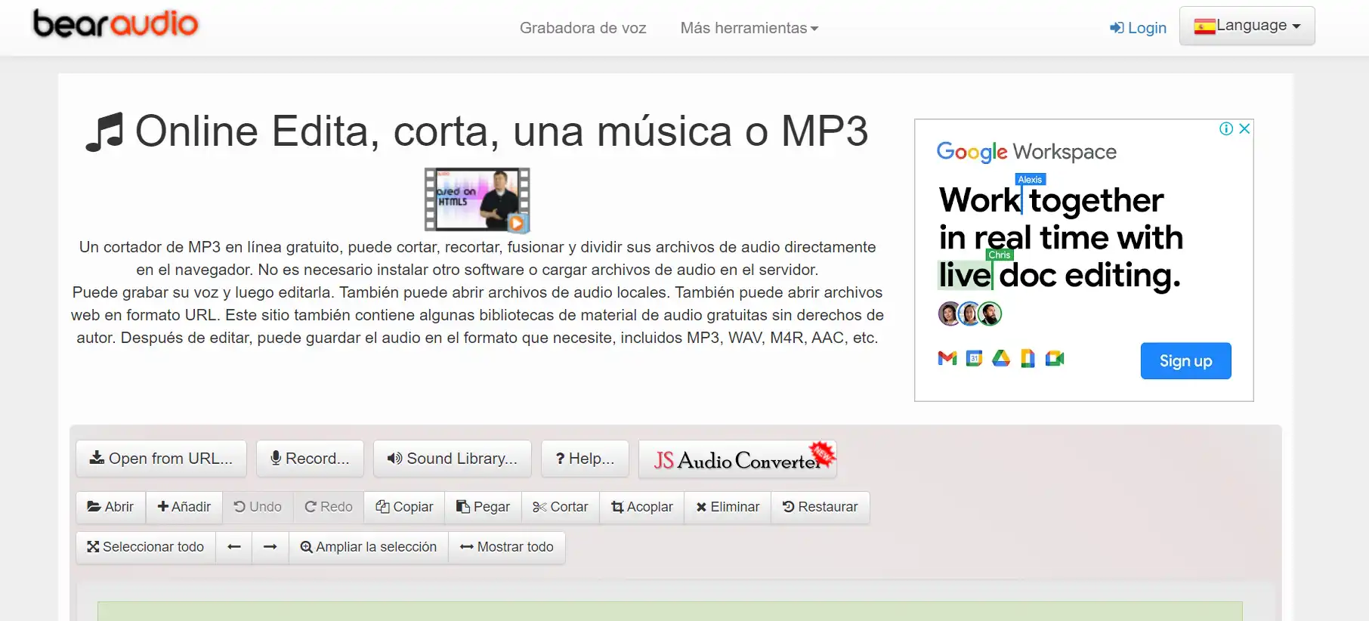Image resolution: width=1369 pixels, height=621 pixels.
Task: Click the music note heading icon
Action: pyautogui.click(x=104, y=132)
